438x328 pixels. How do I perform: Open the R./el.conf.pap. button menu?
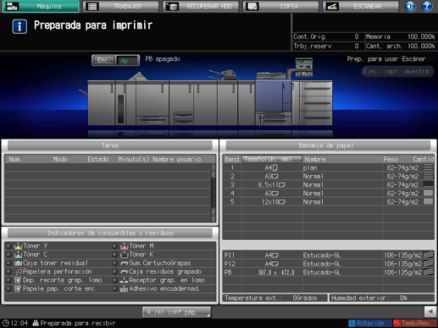(176, 312)
